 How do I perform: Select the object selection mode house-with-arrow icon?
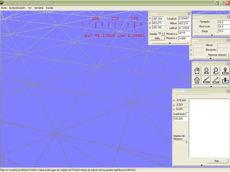coord(197,70)
